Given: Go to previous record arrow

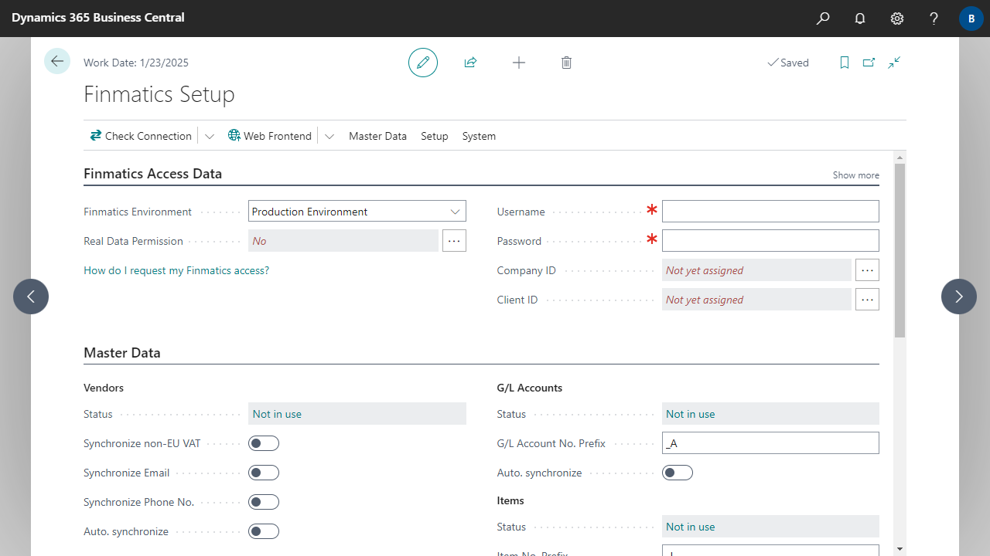Looking at the screenshot, I should tap(31, 297).
